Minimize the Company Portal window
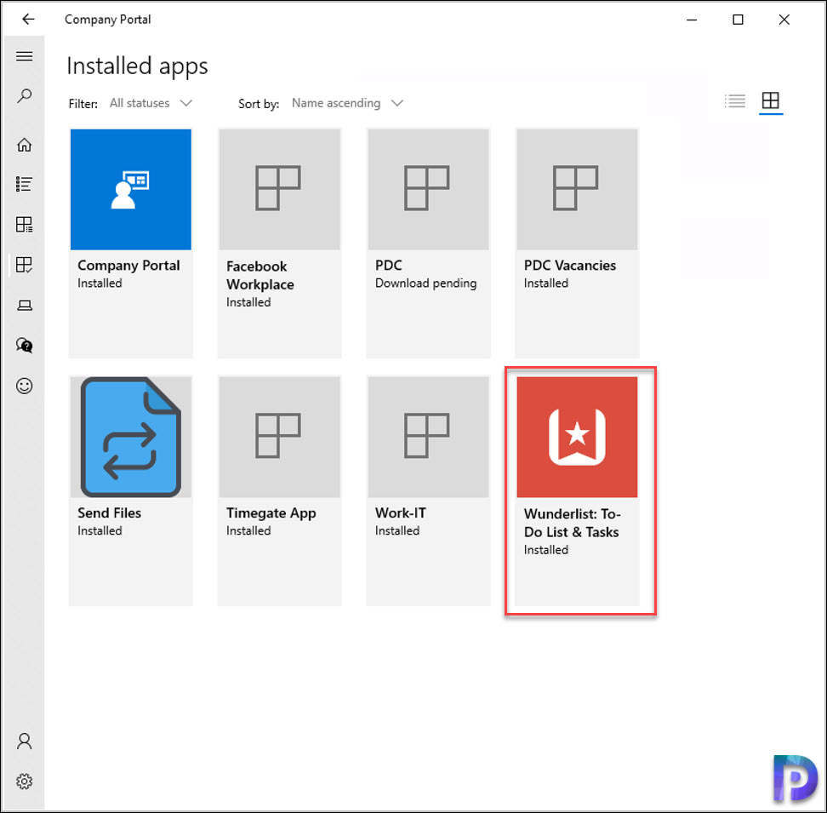Screen dimensions: 827x813 pos(692,20)
